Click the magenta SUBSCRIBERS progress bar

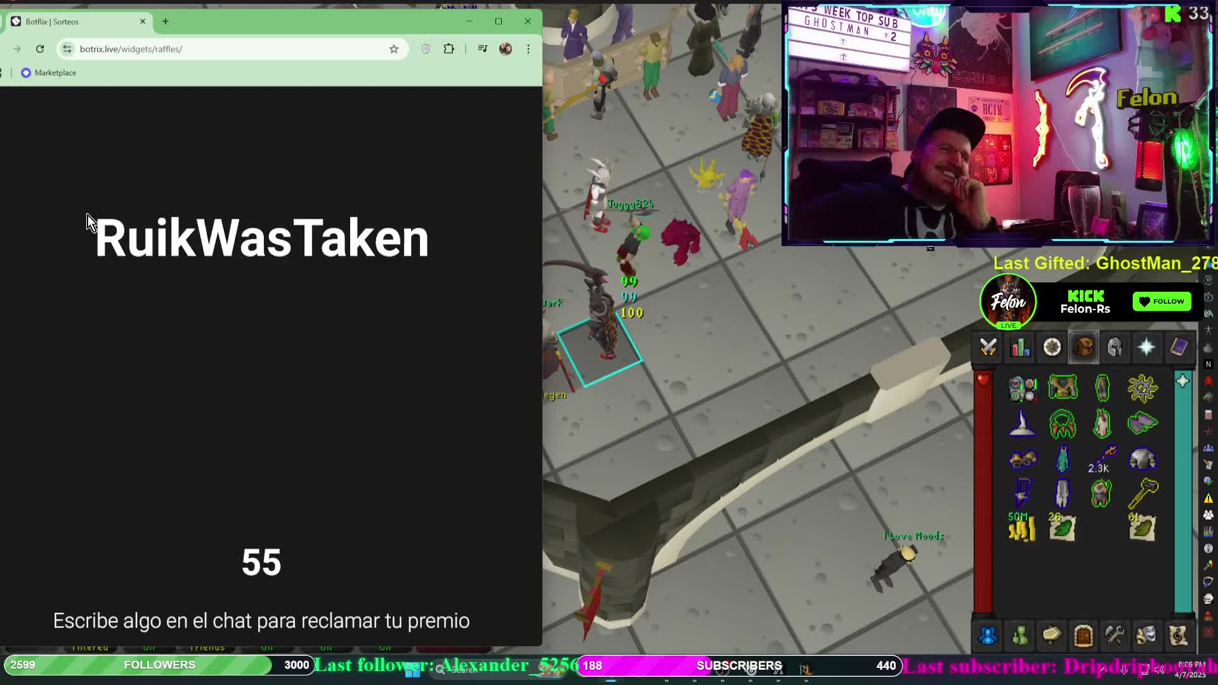coord(739,665)
